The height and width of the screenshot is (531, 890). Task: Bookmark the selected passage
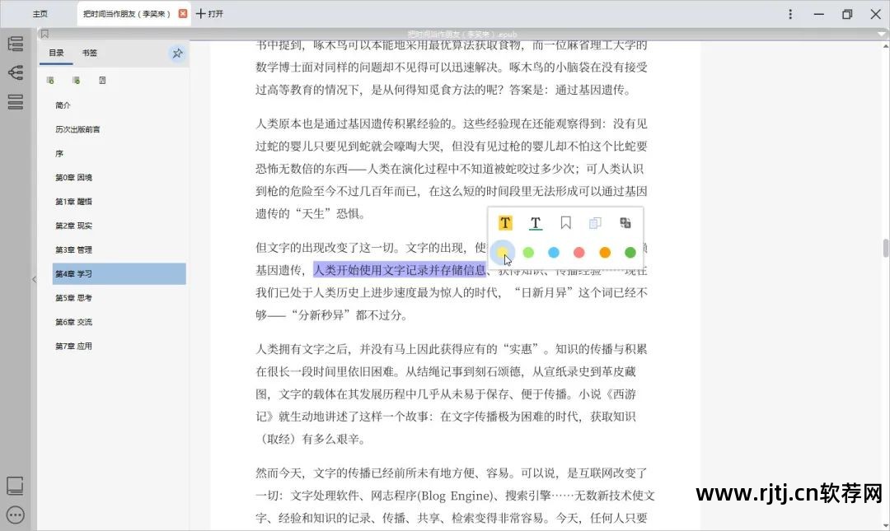tap(566, 222)
